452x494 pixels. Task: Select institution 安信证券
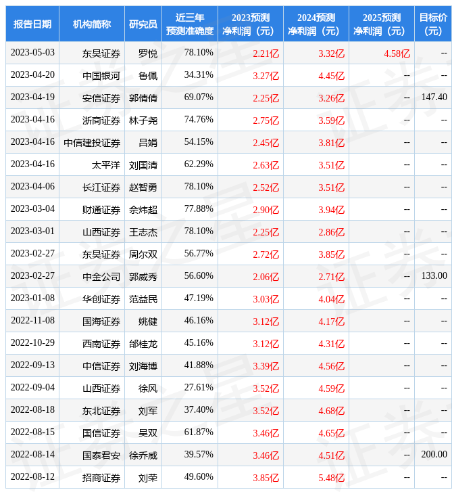point(101,98)
